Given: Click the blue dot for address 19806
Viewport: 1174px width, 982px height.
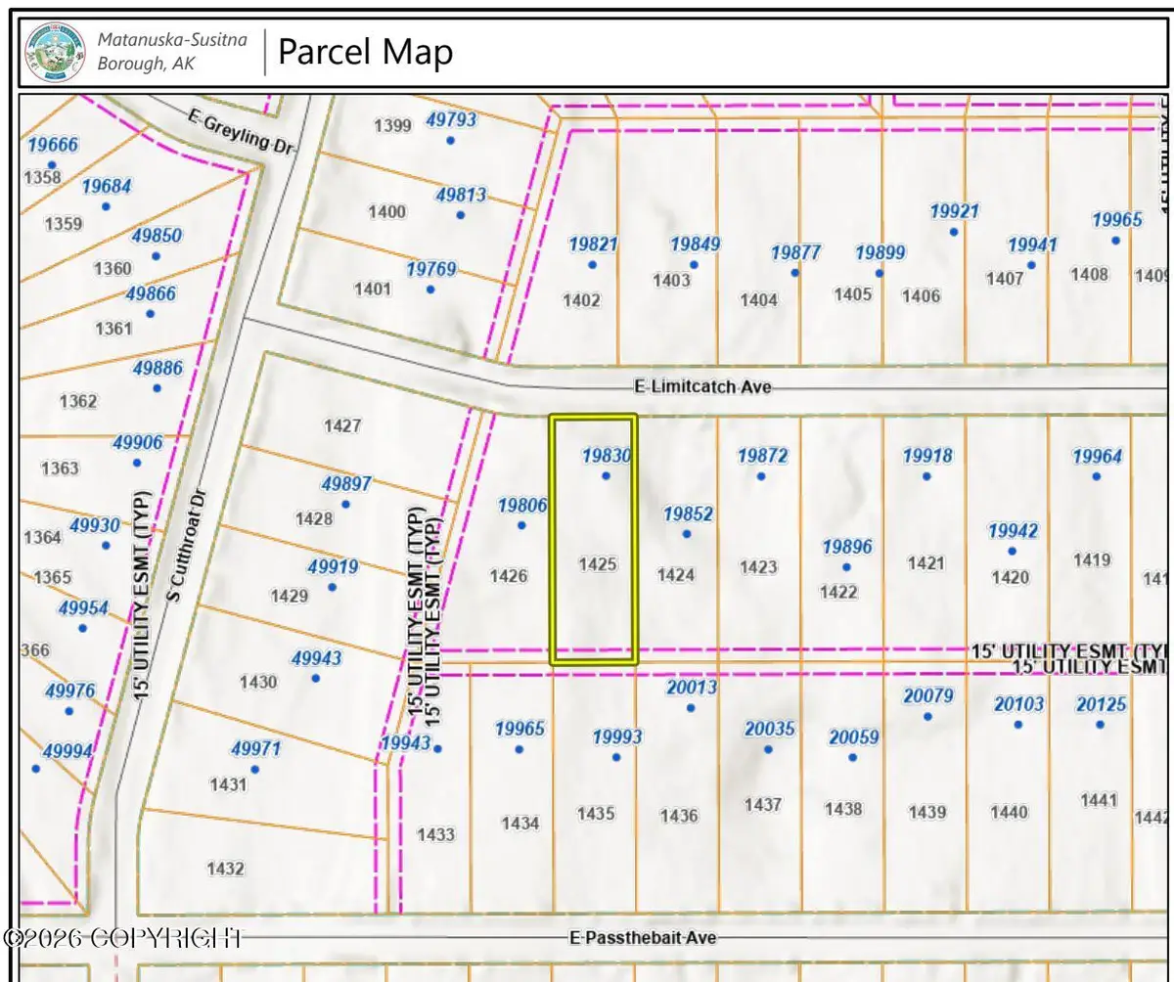Looking at the screenshot, I should (x=521, y=525).
